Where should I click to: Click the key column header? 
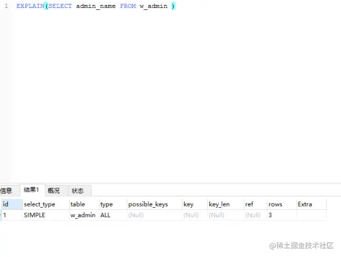(195, 204)
